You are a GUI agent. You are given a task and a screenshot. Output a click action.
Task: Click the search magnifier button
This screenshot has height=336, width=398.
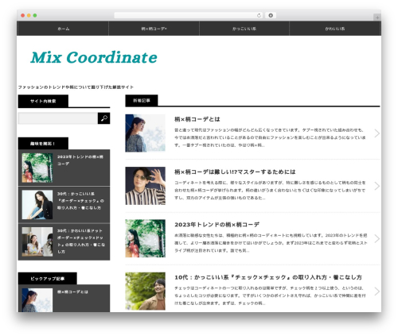click(x=103, y=118)
